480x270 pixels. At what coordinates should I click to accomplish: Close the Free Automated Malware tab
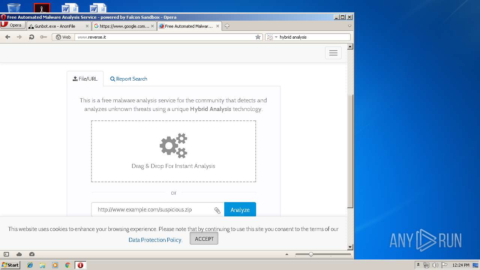click(217, 26)
